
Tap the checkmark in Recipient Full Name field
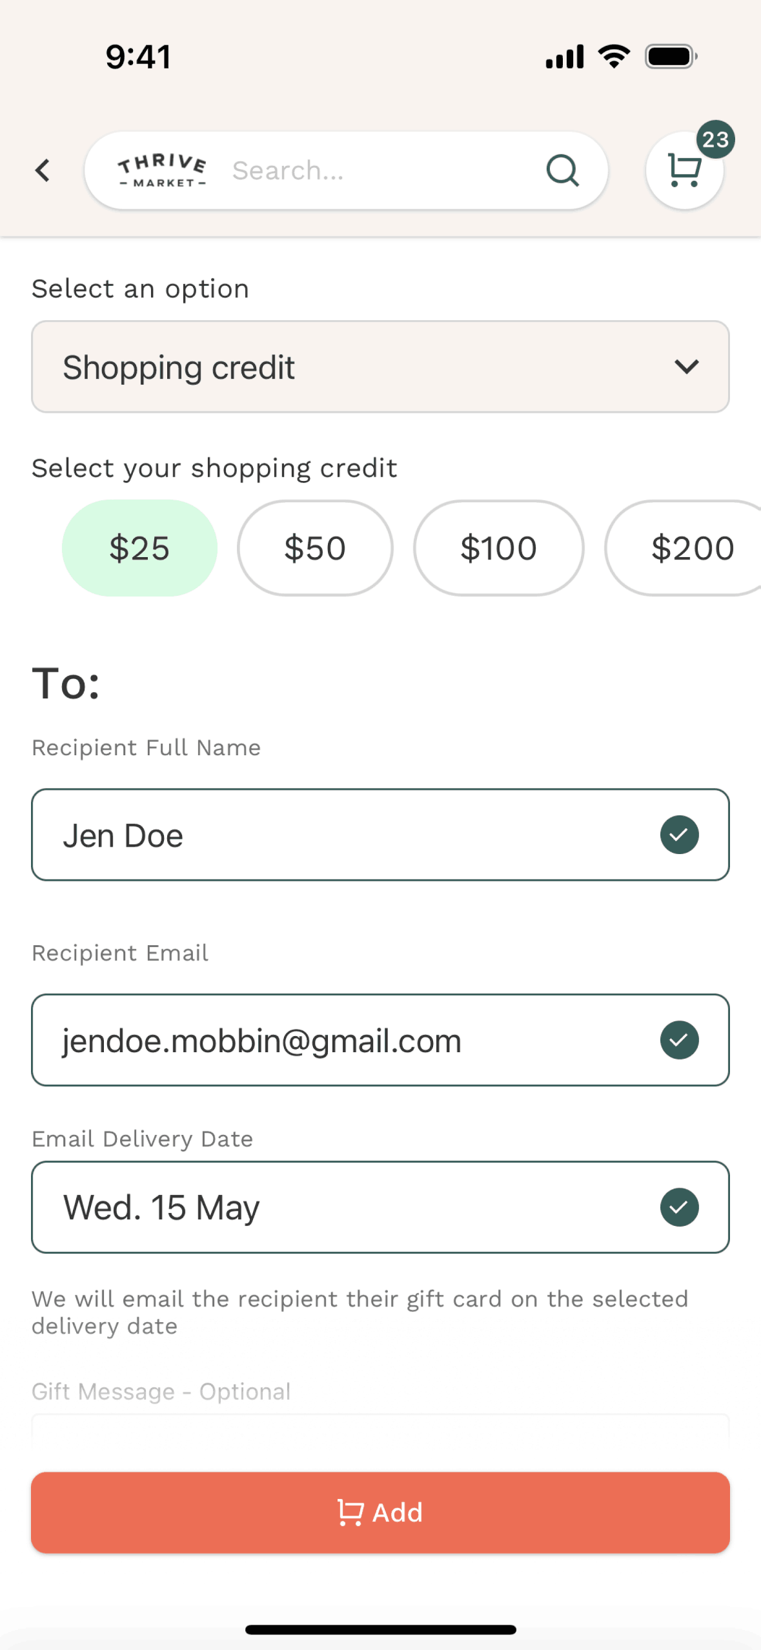coord(679,835)
